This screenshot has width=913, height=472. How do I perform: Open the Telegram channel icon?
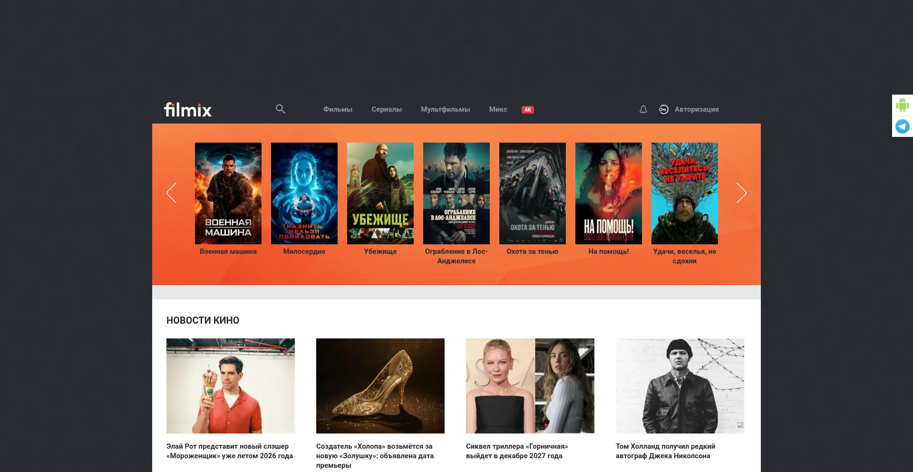903,126
